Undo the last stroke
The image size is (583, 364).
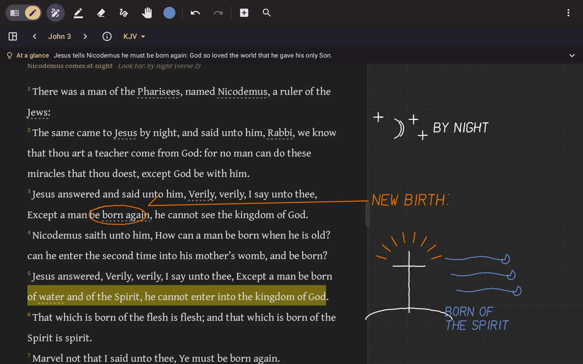click(195, 13)
